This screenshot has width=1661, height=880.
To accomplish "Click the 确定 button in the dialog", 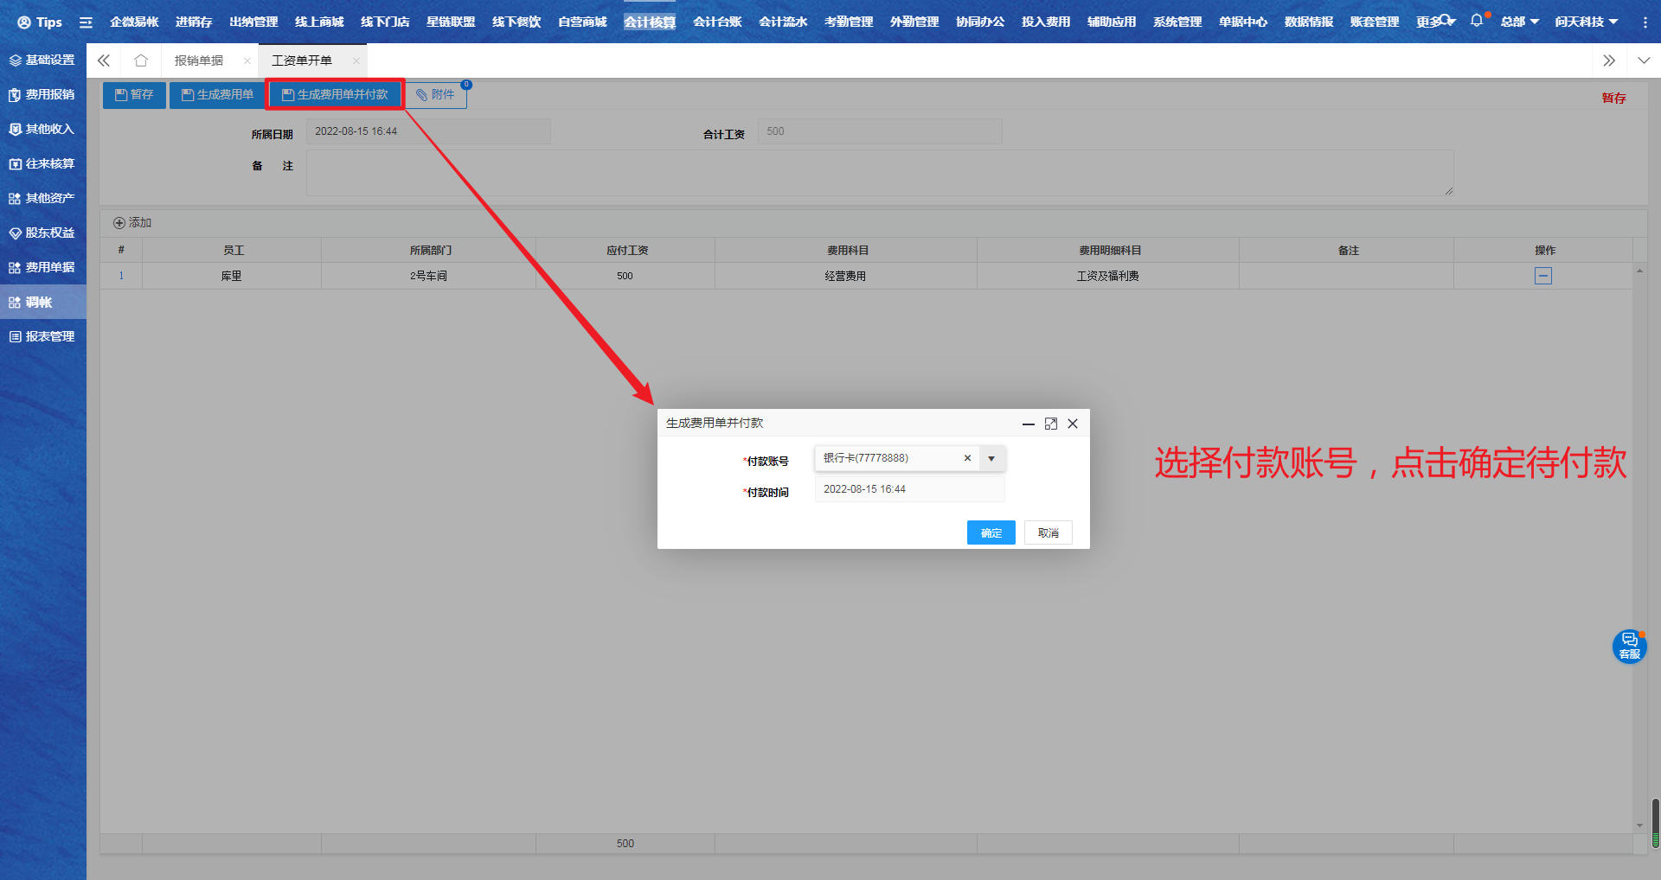I will [x=991, y=532].
